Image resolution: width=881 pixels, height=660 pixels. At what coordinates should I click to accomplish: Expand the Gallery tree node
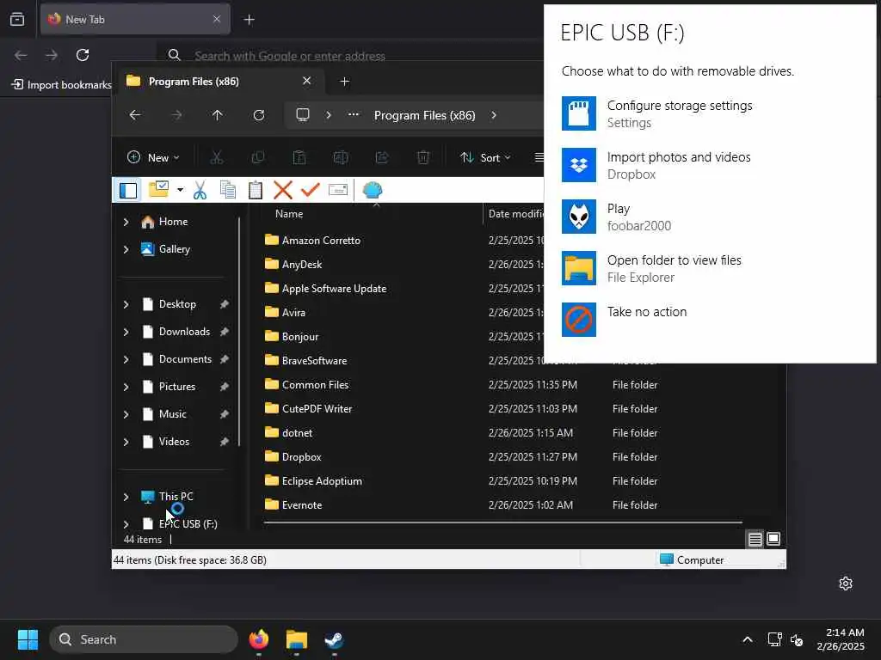126,250
